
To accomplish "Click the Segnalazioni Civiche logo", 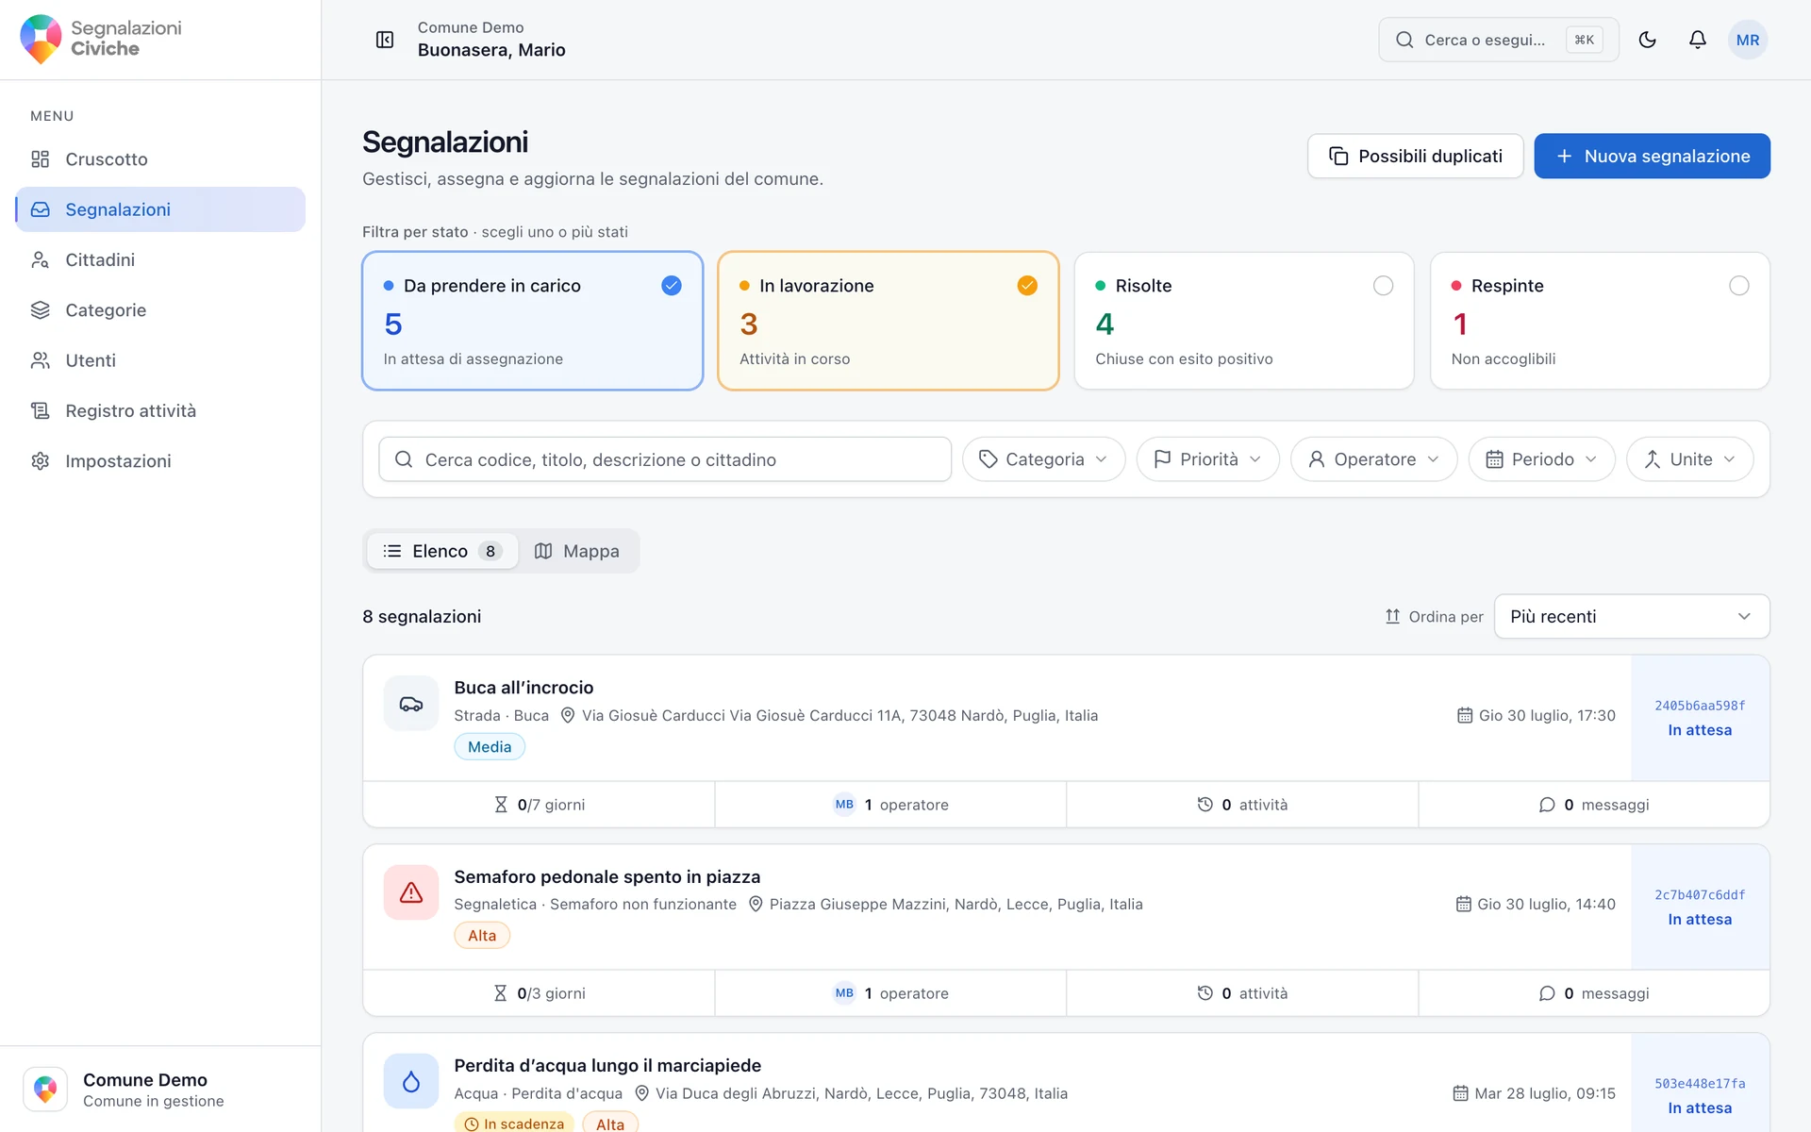I will (101, 40).
